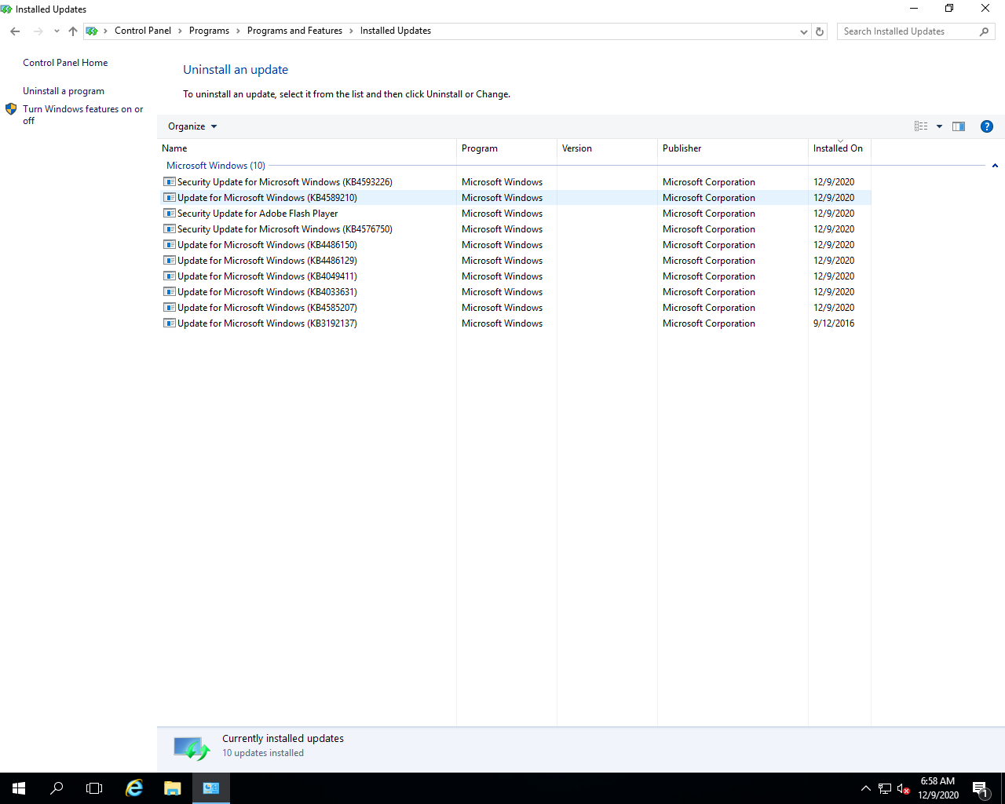Click the icon beside KB4576750 update
Screen dimensions: 1005x804
pyautogui.click(x=169, y=229)
